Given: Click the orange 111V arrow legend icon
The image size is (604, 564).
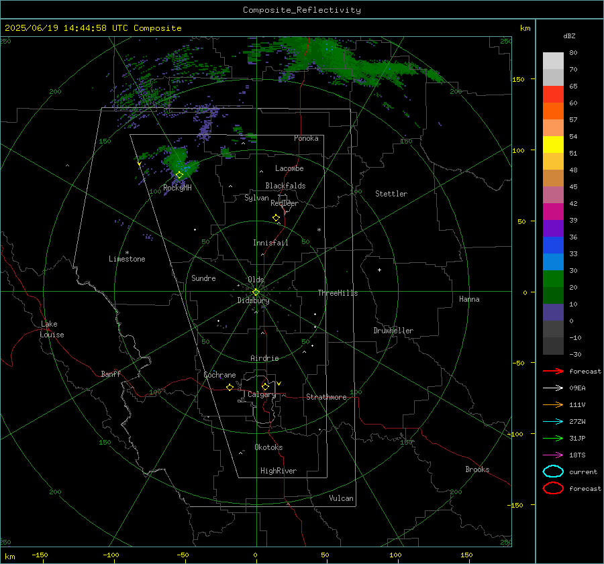Looking at the screenshot, I should (553, 404).
